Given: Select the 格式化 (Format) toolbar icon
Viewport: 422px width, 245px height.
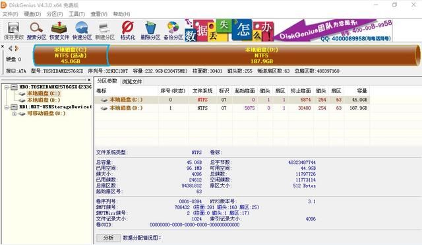Looking at the screenshot, I should tap(127, 30).
